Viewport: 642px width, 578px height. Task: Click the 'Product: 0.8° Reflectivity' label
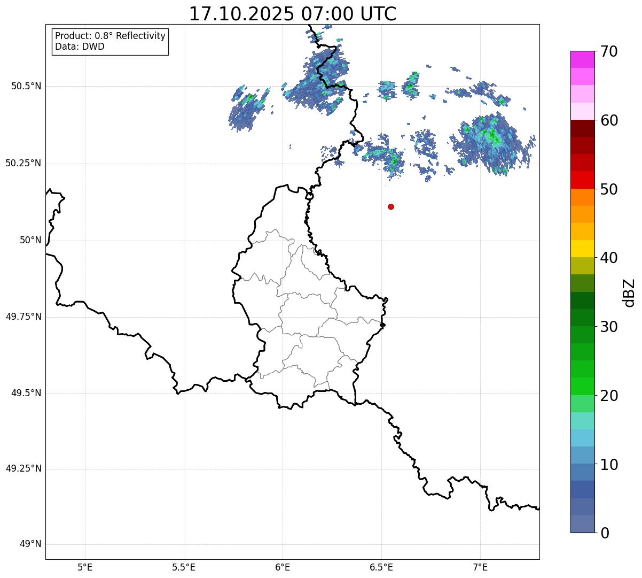(111, 36)
